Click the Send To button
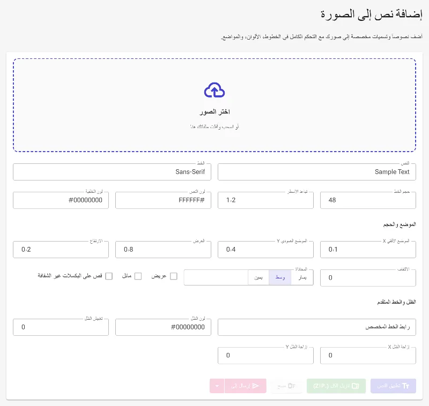The height and width of the screenshot is (406, 429). point(245,386)
